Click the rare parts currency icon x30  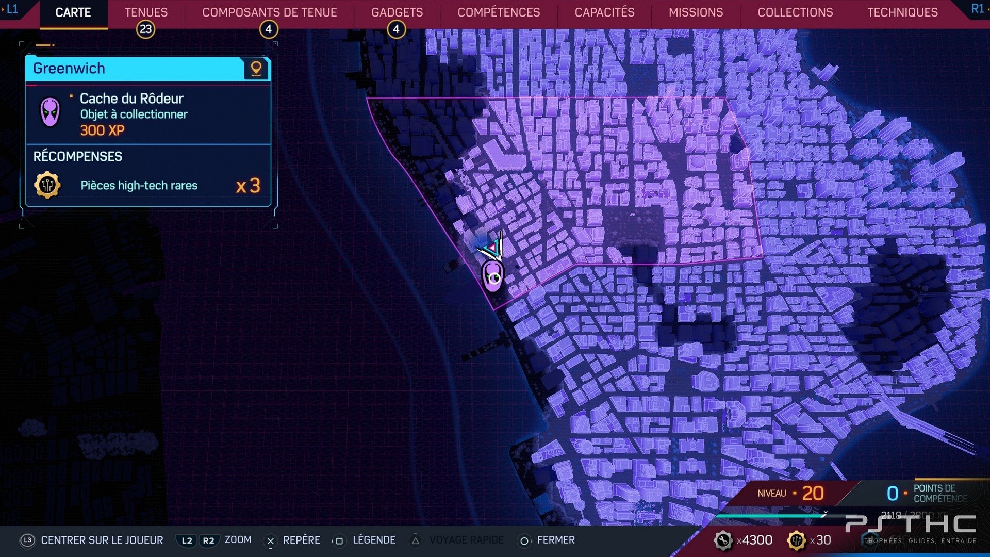797,540
